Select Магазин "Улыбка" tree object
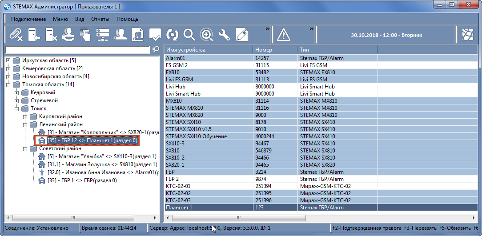Image resolution: width=482 pixels, height=236 pixels. click(102, 156)
